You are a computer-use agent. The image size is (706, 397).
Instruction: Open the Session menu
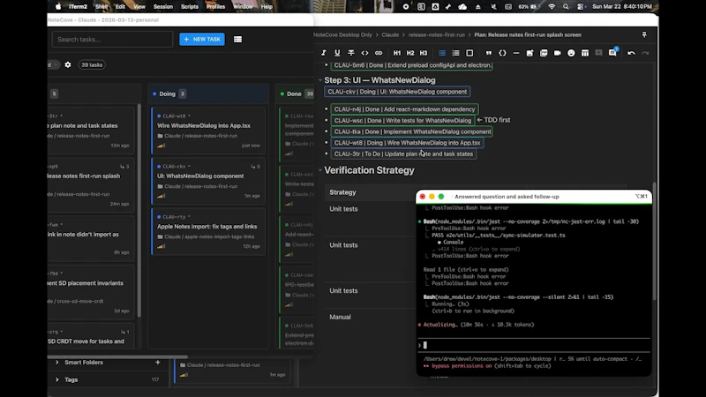[x=163, y=7]
